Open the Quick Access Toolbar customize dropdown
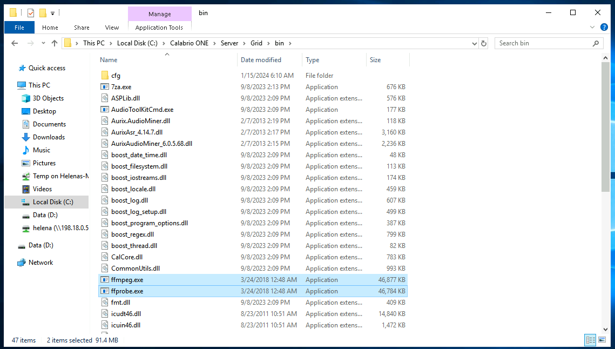Viewport: 615px width, 349px height. click(52, 13)
